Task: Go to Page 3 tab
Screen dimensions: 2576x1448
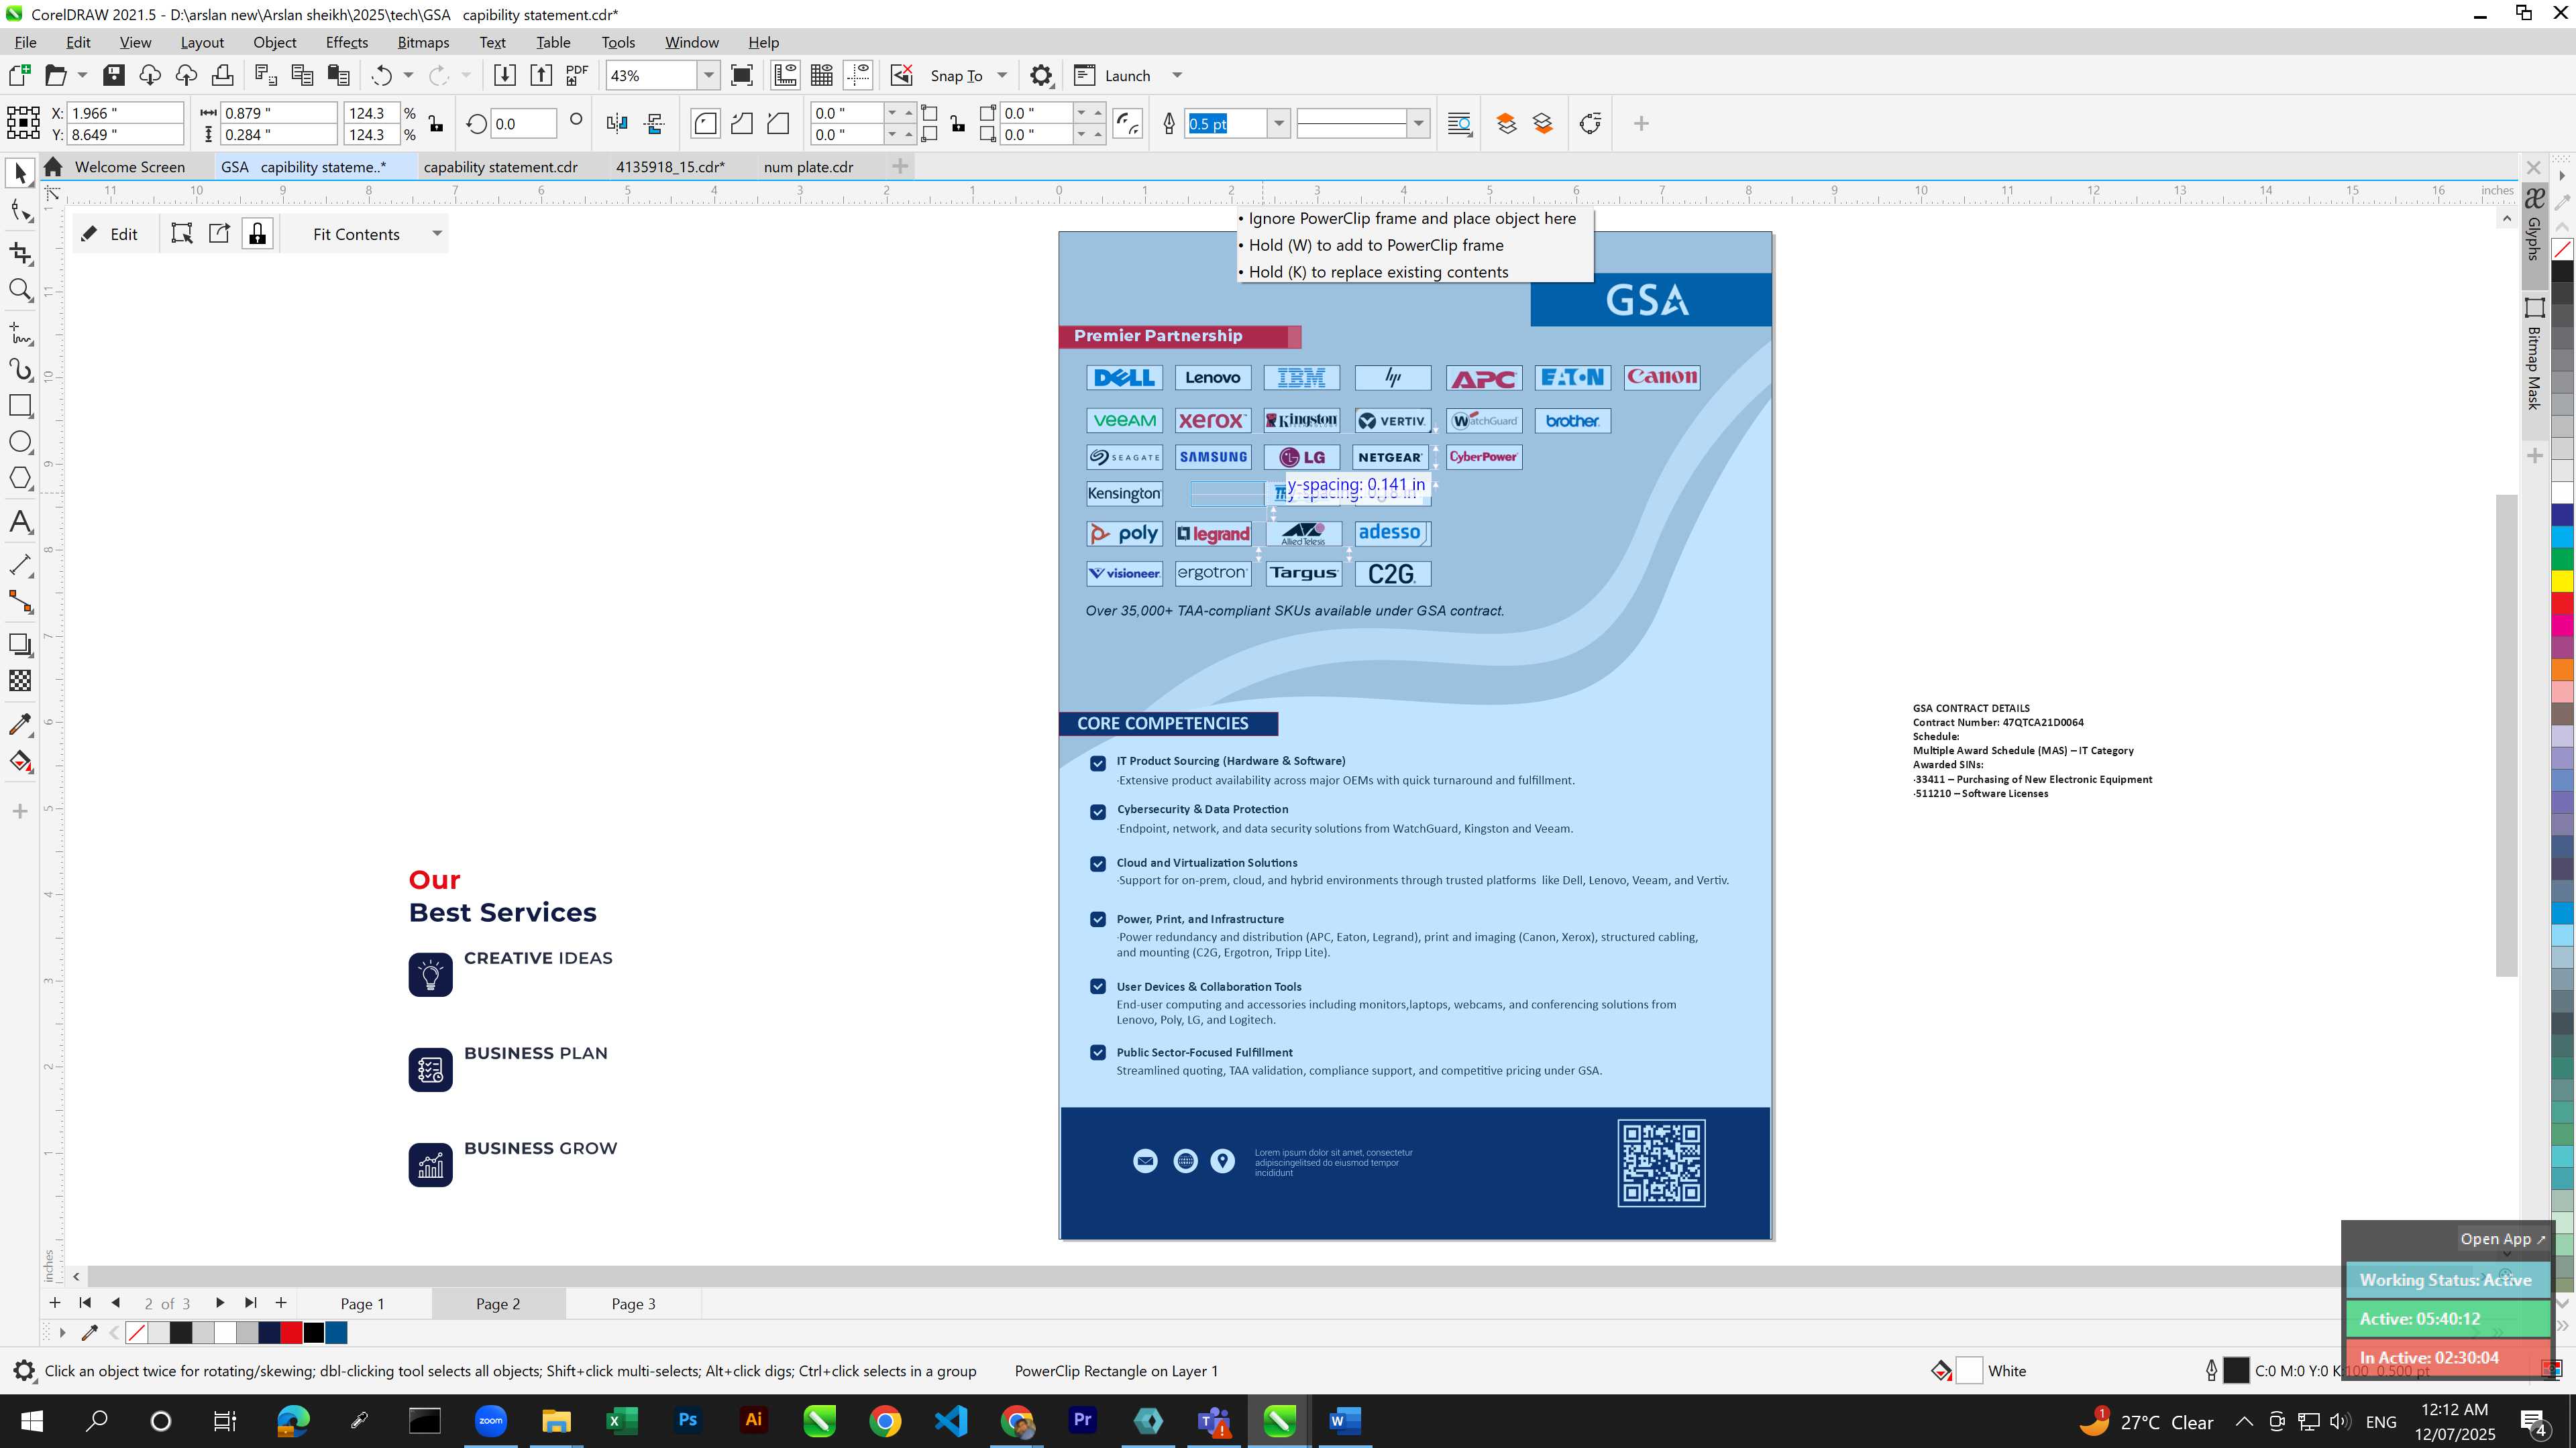Action: click(x=633, y=1303)
